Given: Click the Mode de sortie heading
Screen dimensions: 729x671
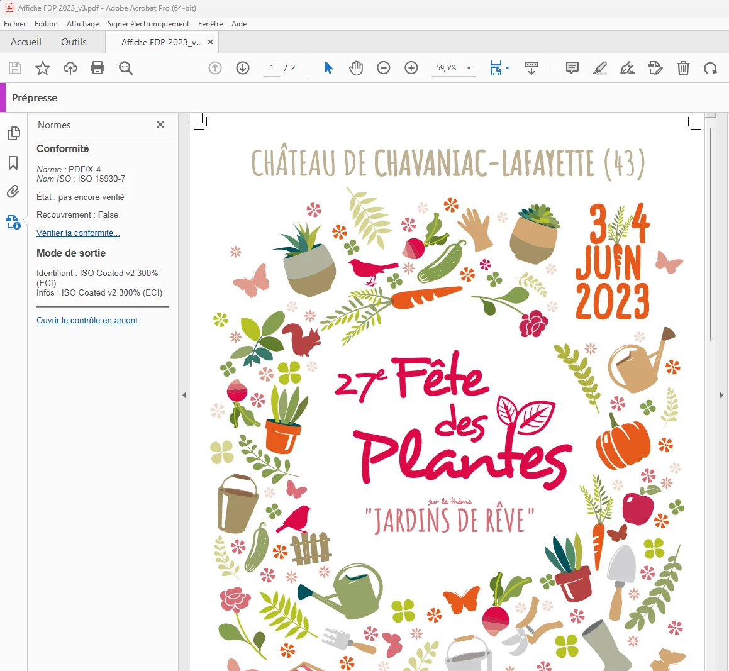Looking at the screenshot, I should 71,253.
